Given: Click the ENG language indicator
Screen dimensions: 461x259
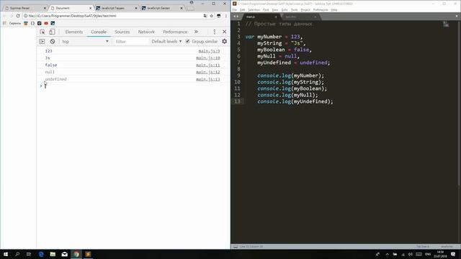Looking at the screenshot, I should pos(428,254).
